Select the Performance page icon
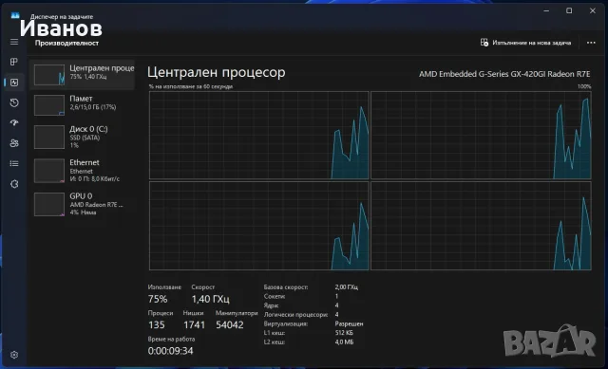Image resolution: width=608 pixels, height=369 pixels. [14, 83]
